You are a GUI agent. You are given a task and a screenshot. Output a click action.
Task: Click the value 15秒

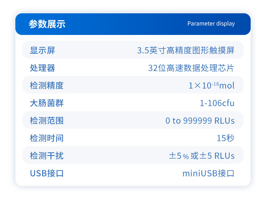click(x=226, y=138)
